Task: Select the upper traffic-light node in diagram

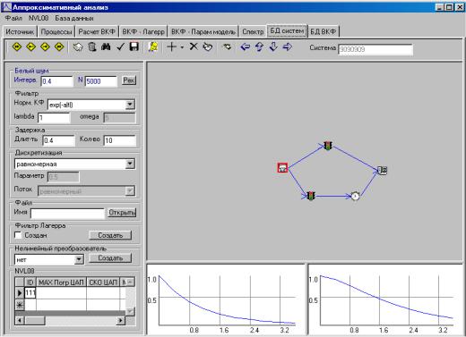Action: (x=328, y=146)
